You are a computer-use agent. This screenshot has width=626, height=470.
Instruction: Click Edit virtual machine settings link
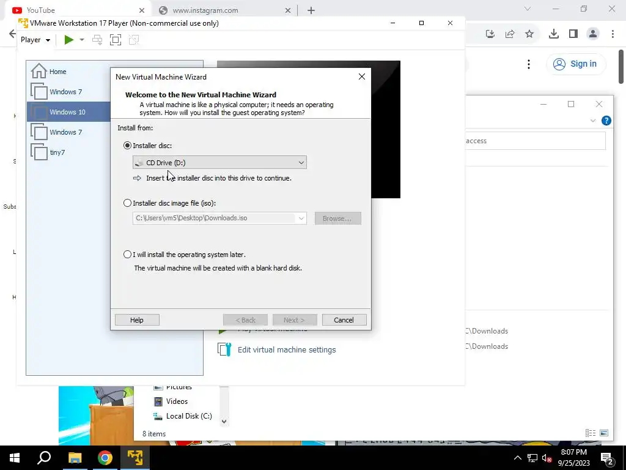pos(287,349)
